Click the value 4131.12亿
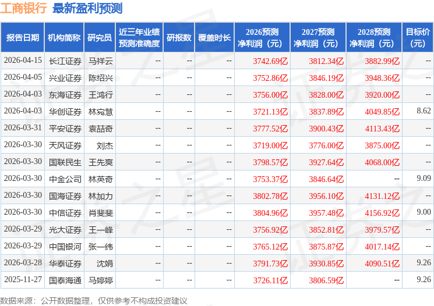 (x=382, y=196)
